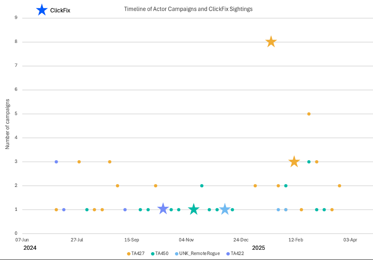The height and width of the screenshot is (260, 373).
Task: Click the 04-Nov date axis label
Action: tap(186, 240)
